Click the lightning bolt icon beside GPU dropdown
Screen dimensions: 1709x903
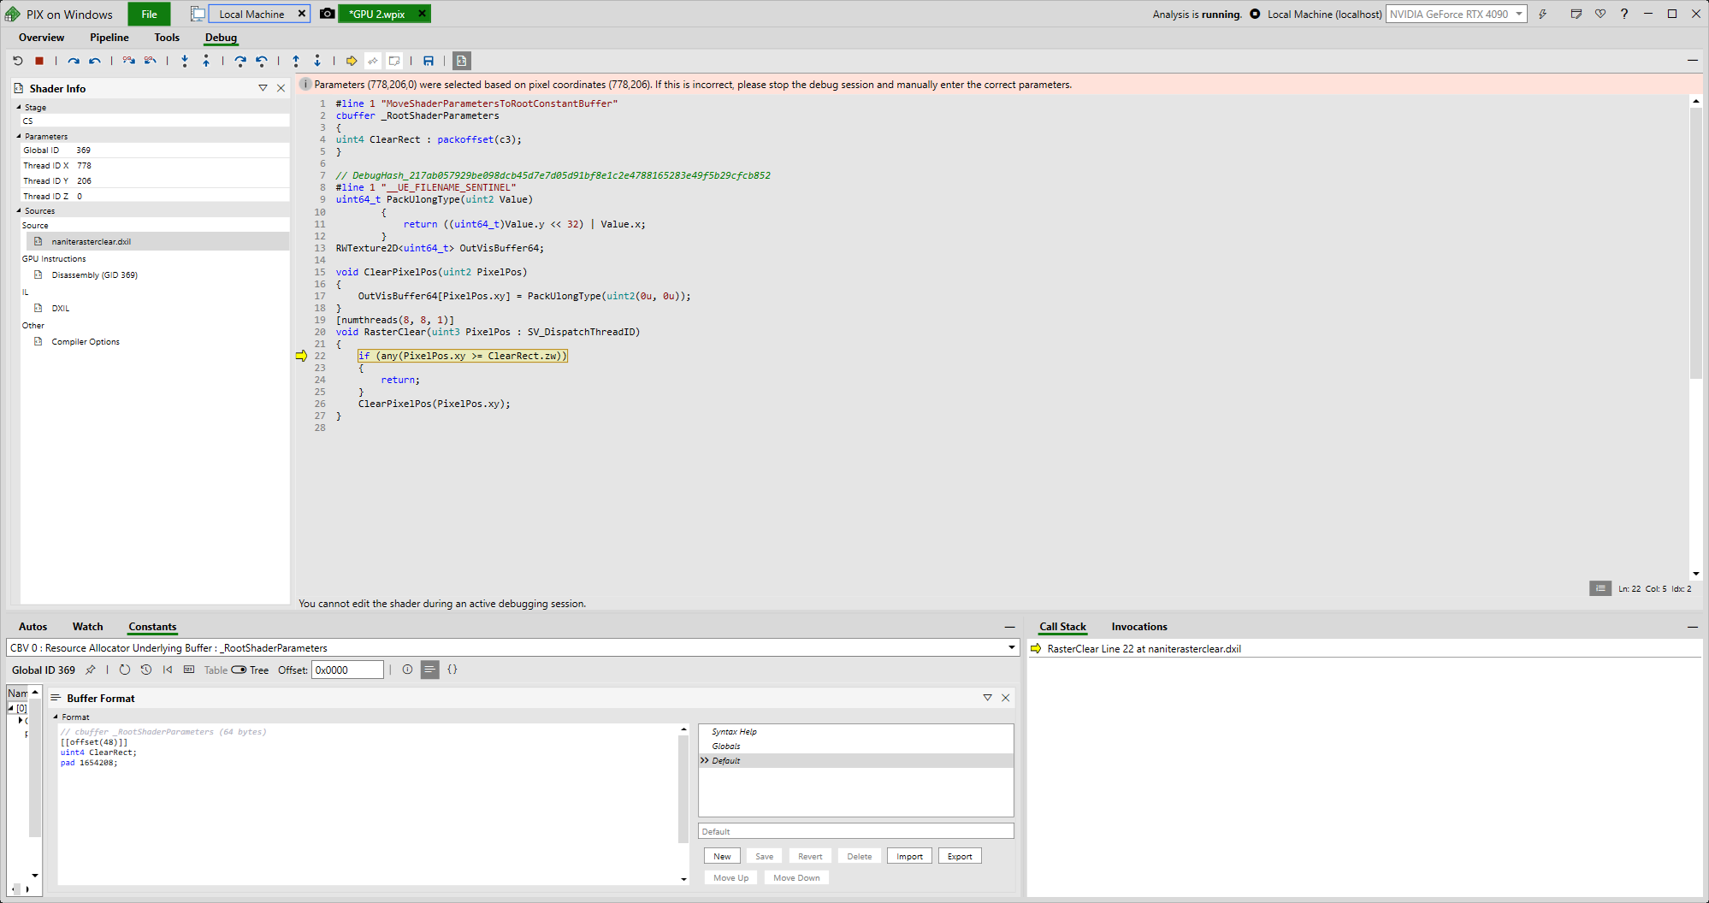pos(1543,14)
